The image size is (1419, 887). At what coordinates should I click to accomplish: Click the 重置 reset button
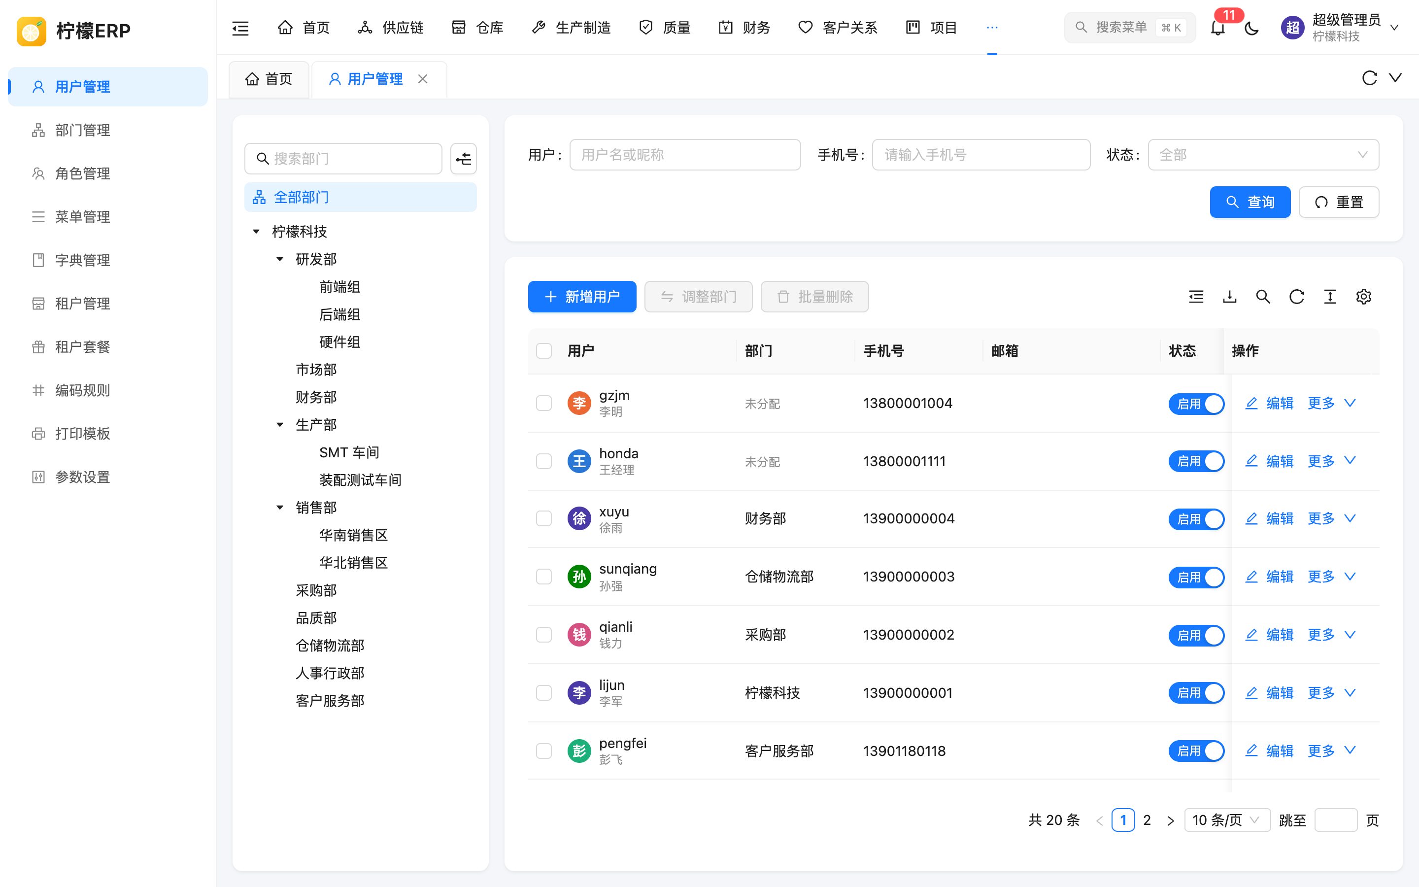click(1339, 203)
